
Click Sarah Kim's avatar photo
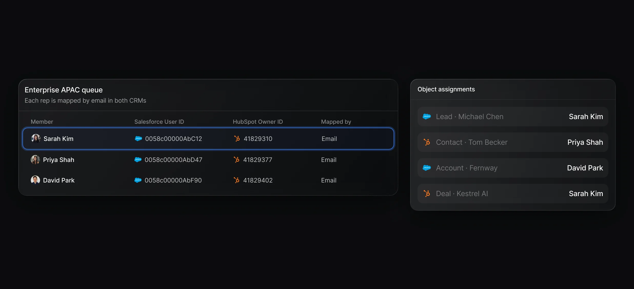[x=36, y=139]
